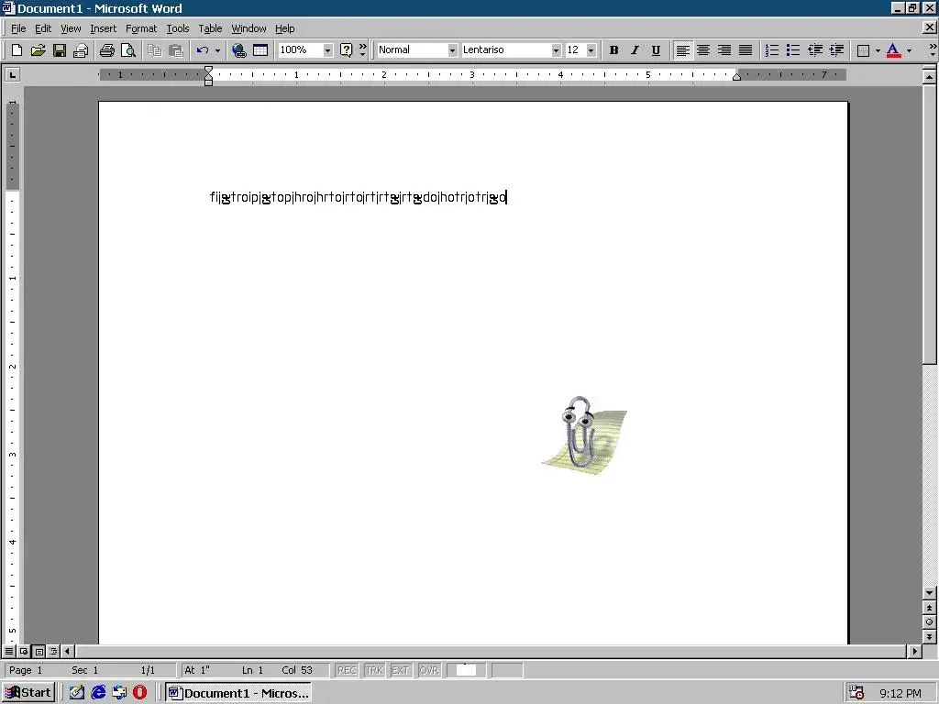
Task: Expand the border style dropdown arrow
Action: point(878,50)
